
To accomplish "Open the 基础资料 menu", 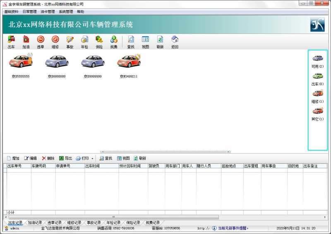I will click(12, 12).
